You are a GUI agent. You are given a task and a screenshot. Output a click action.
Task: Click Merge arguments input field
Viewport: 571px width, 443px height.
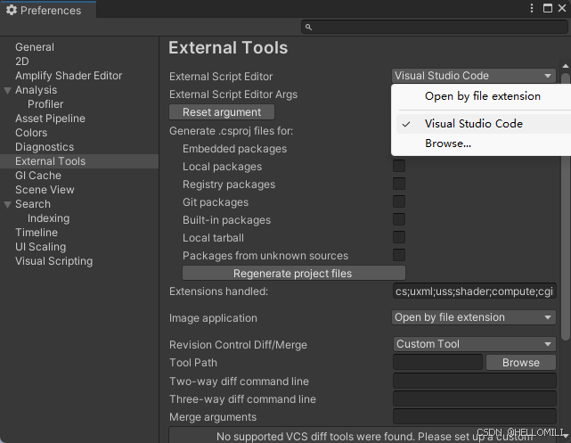coord(475,416)
